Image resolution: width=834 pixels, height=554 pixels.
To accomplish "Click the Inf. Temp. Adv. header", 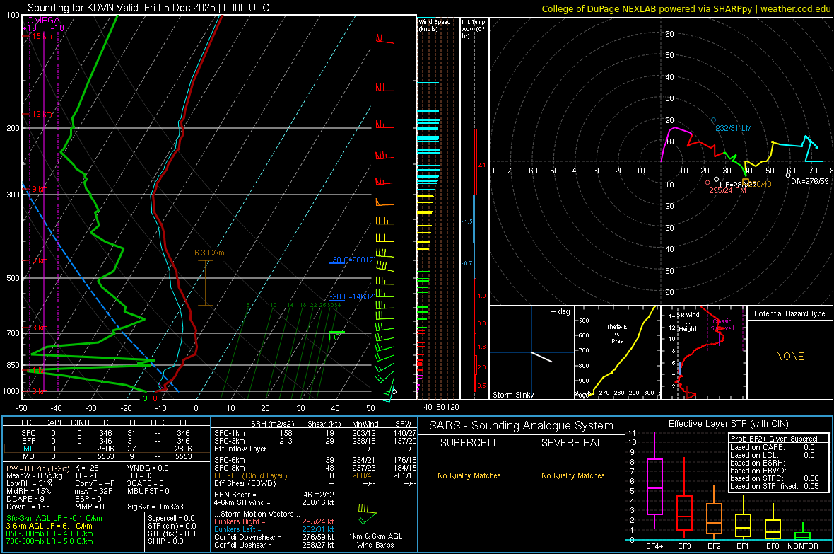I will [x=474, y=29].
